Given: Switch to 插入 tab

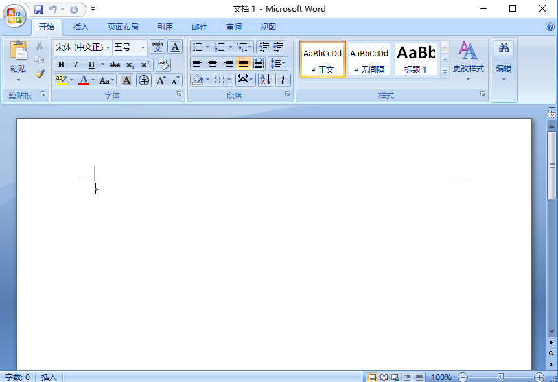Looking at the screenshot, I should [x=81, y=27].
